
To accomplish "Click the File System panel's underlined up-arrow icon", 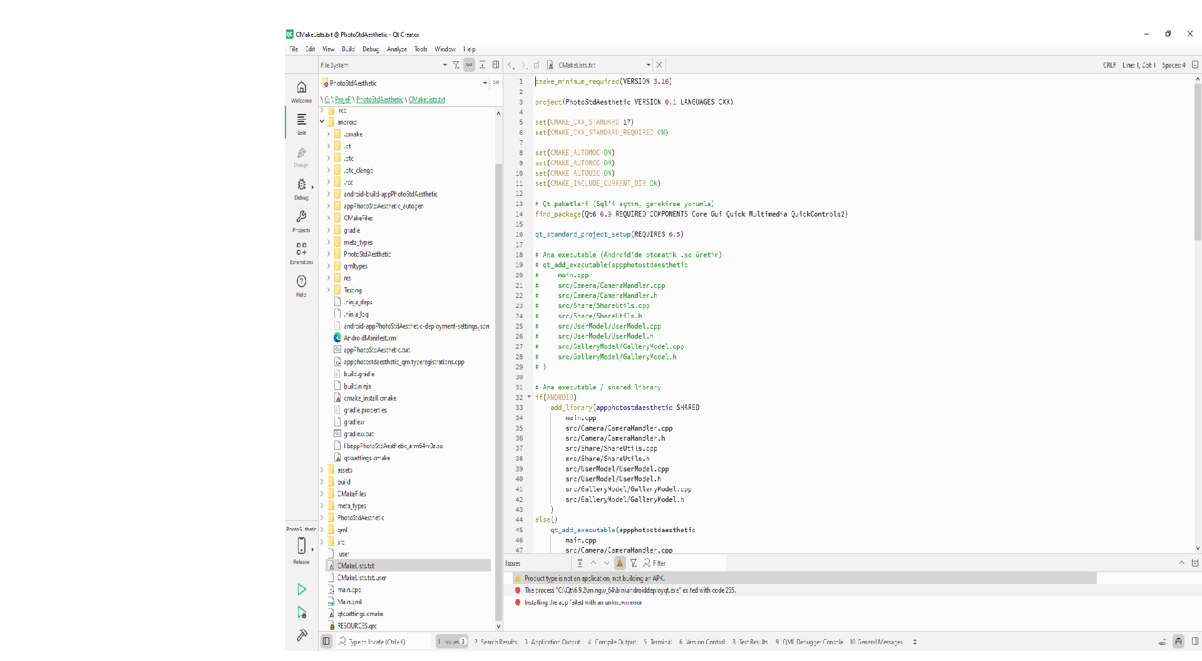I will point(482,64).
